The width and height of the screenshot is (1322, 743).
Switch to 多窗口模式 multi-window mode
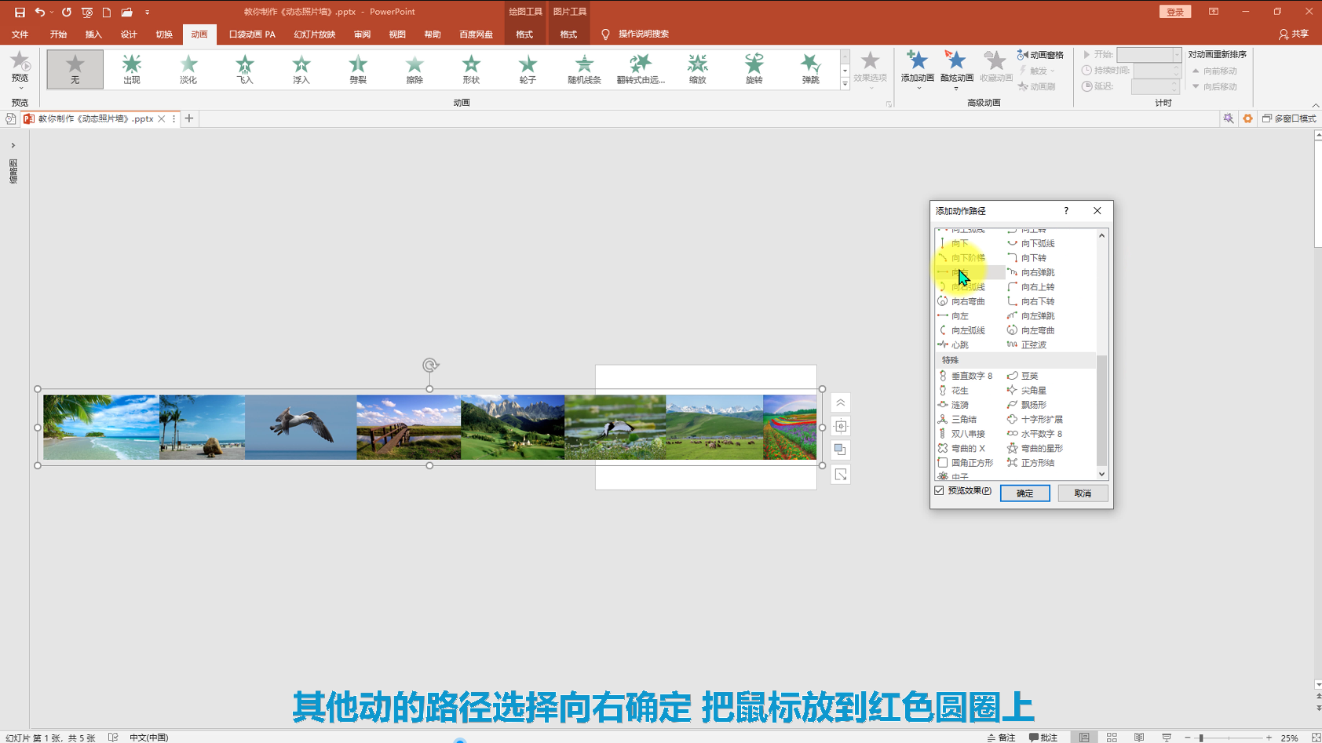[1289, 118]
